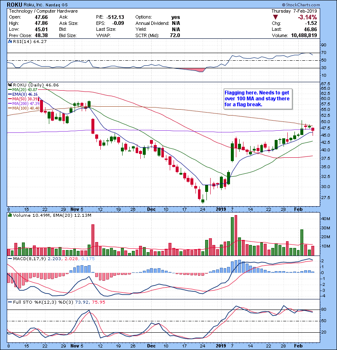The width and height of the screenshot is (337, 350).
Task: Click the red down-triangle change indicator
Action: click(x=275, y=17)
